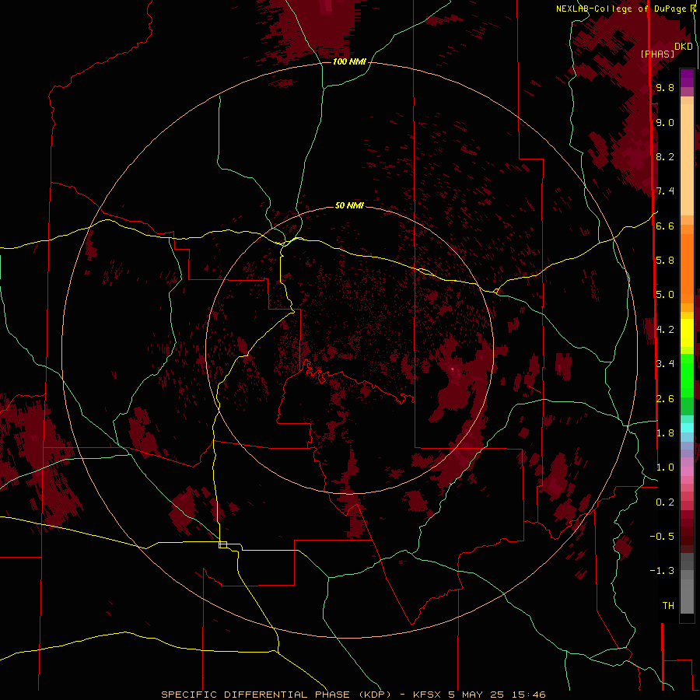Viewport: 700px width, 700px height.
Task: Click the DKD label above the color scale
Action: 684,47
